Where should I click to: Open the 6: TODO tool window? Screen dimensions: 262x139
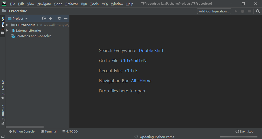(x=70, y=131)
